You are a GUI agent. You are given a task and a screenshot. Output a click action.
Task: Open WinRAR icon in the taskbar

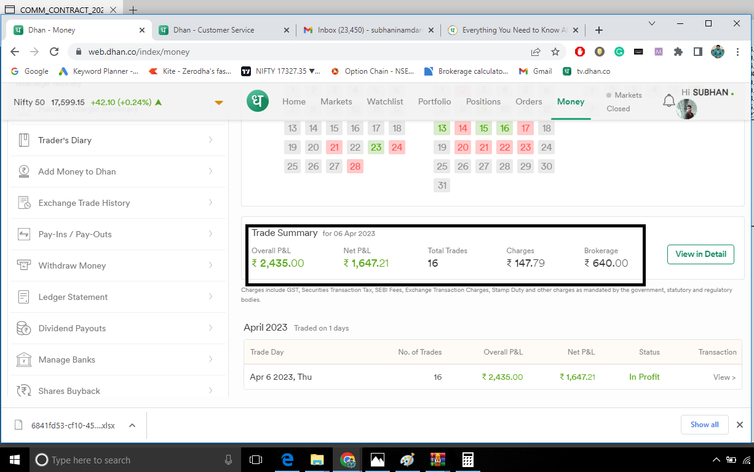(438, 460)
